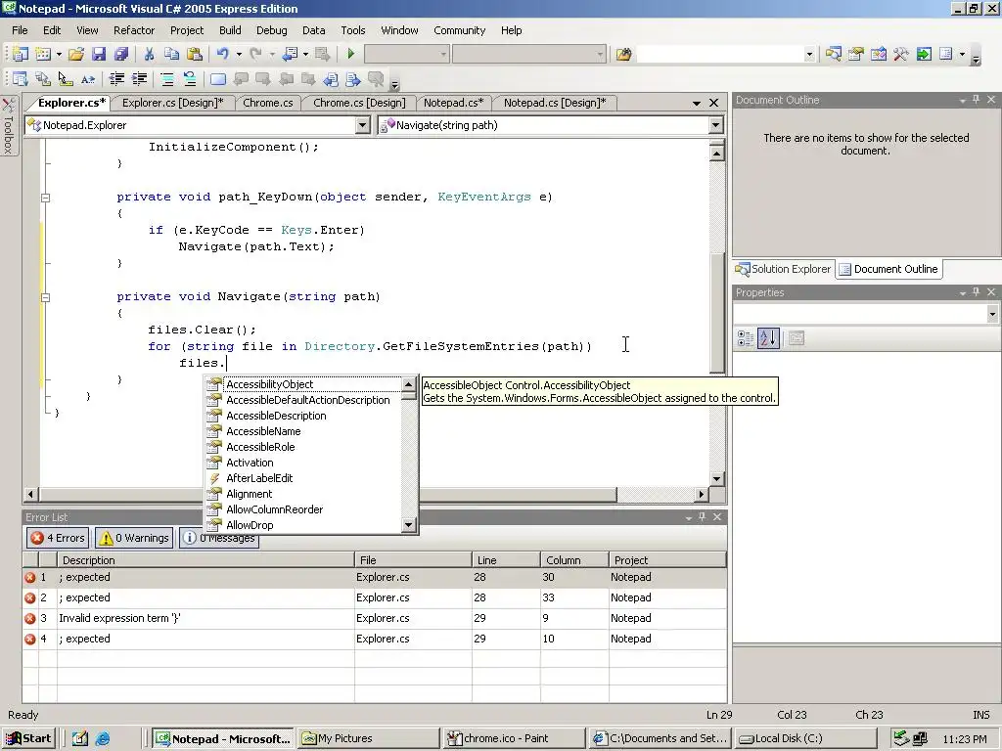This screenshot has height=751, width=1002.
Task: Toggle the 0 Messages filter button
Action: click(219, 540)
